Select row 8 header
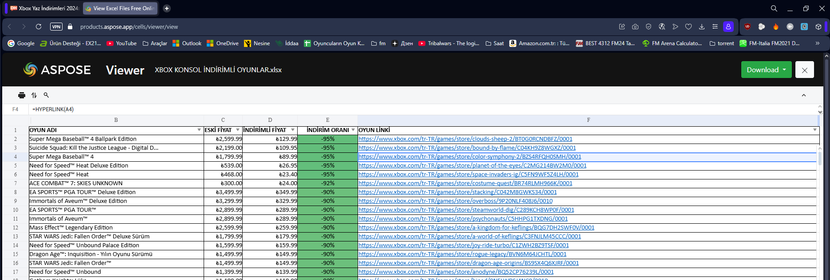830x280 pixels. [x=16, y=192]
